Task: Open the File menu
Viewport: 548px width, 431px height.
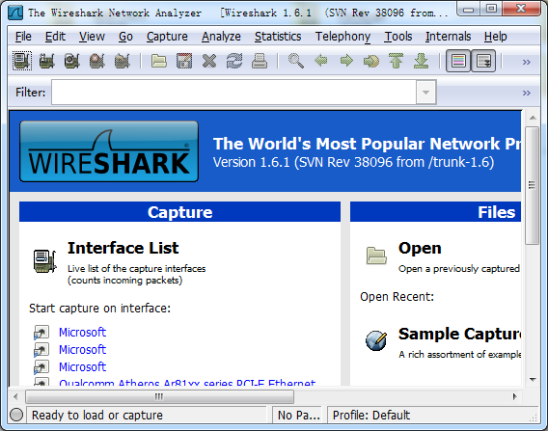Action: pos(23,37)
